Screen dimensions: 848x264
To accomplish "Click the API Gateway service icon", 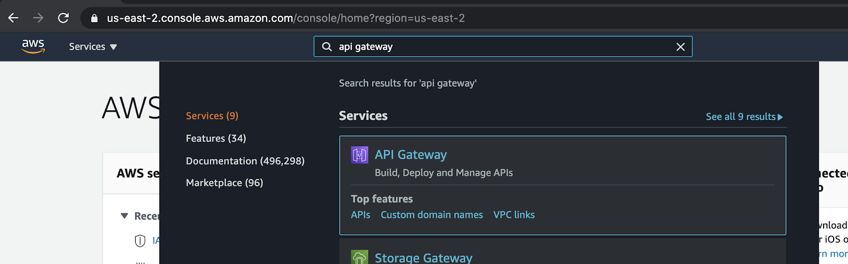I will [359, 155].
